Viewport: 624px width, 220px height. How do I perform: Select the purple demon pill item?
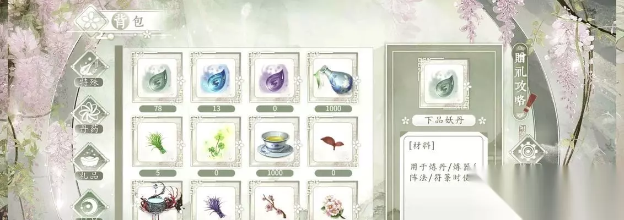coord(275,78)
